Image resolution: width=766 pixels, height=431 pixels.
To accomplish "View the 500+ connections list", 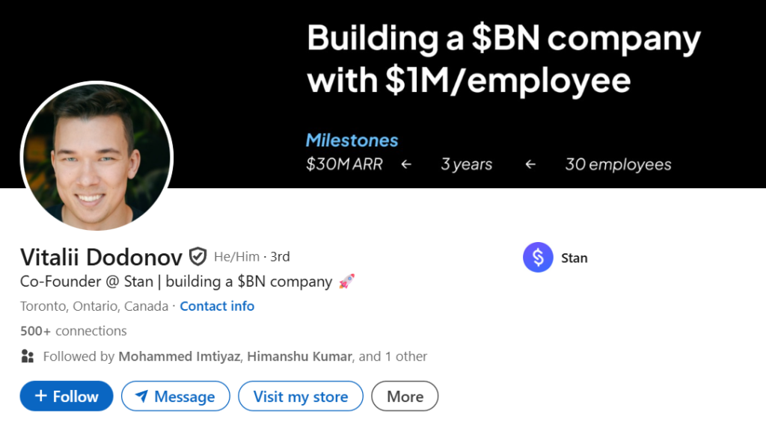I will [x=73, y=331].
